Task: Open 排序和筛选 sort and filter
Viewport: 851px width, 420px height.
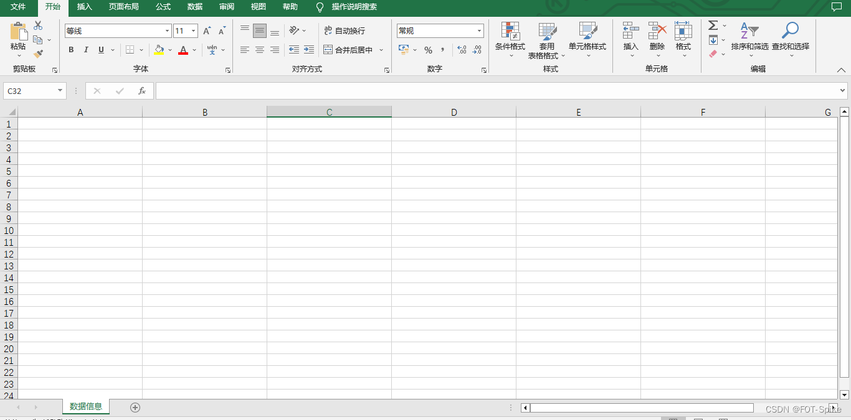Action: (749, 40)
